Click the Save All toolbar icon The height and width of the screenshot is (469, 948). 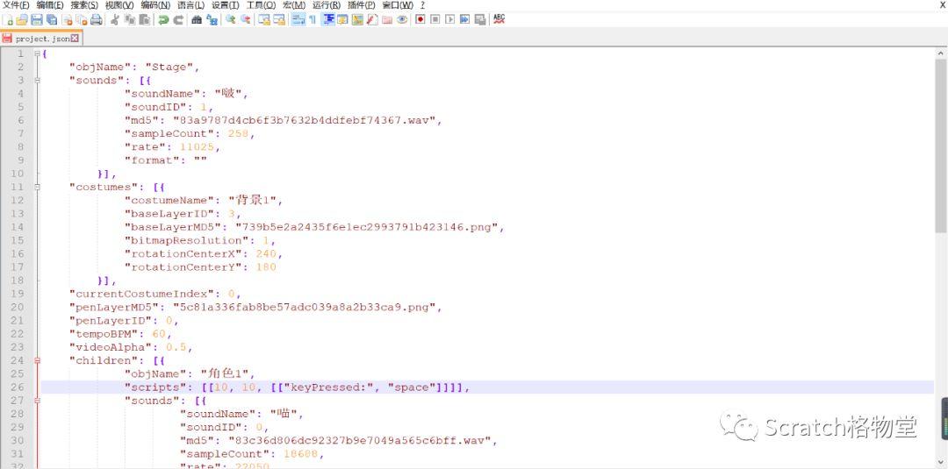click(52, 19)
